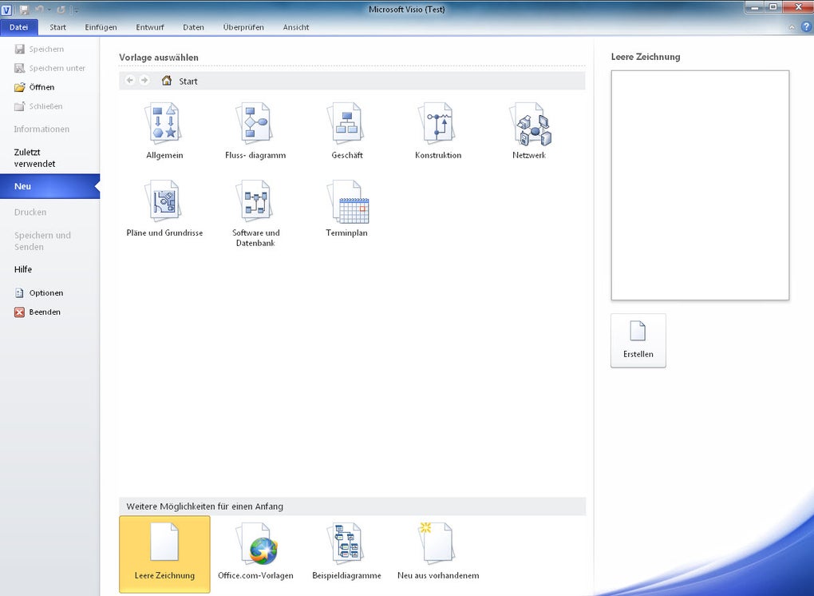Navigate forward in template browser

click(x=144, y=81)
